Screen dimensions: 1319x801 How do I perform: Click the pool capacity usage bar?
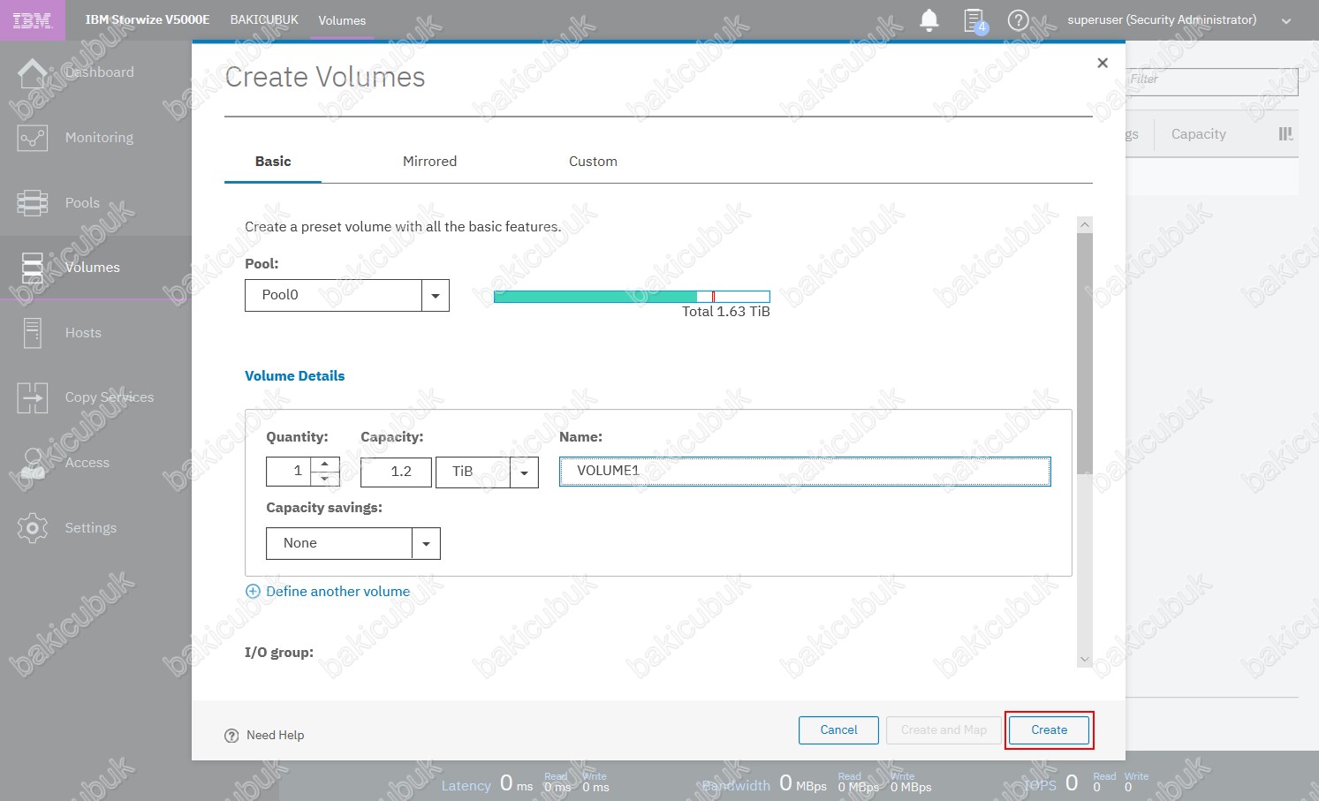tap(632, 297)
